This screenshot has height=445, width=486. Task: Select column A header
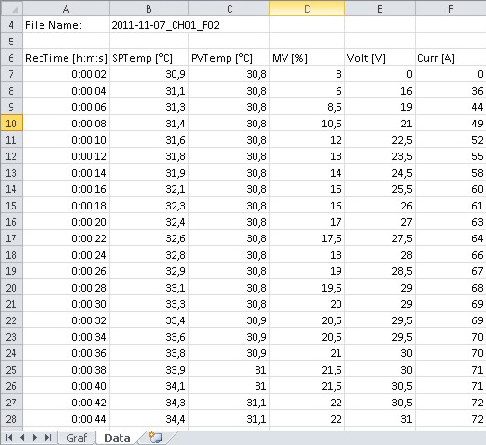tap(66, 9)
